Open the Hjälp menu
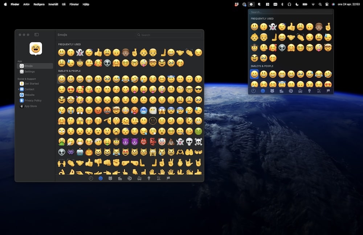Image resolution: width=363 pixels, height=235 pixels. click(86, 4)
